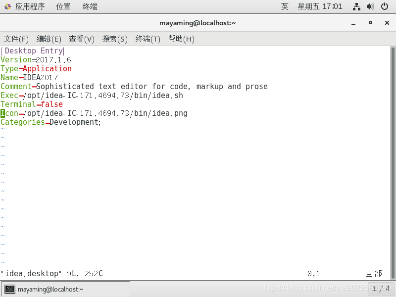Open the 编辑(E) menu
Viewport: 396px width, 297px height.
click(x=49, y=39)
